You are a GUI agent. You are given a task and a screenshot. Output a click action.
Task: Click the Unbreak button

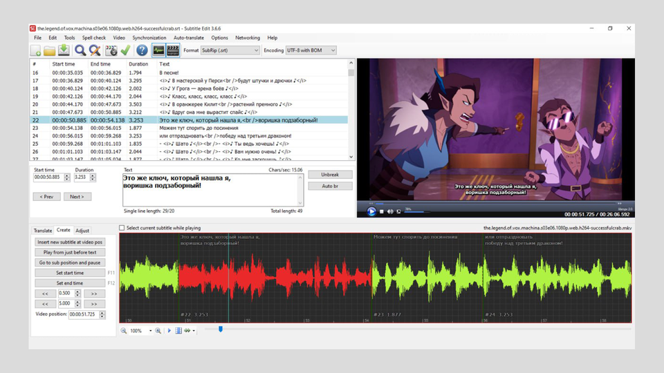click(x=330, y=175)
